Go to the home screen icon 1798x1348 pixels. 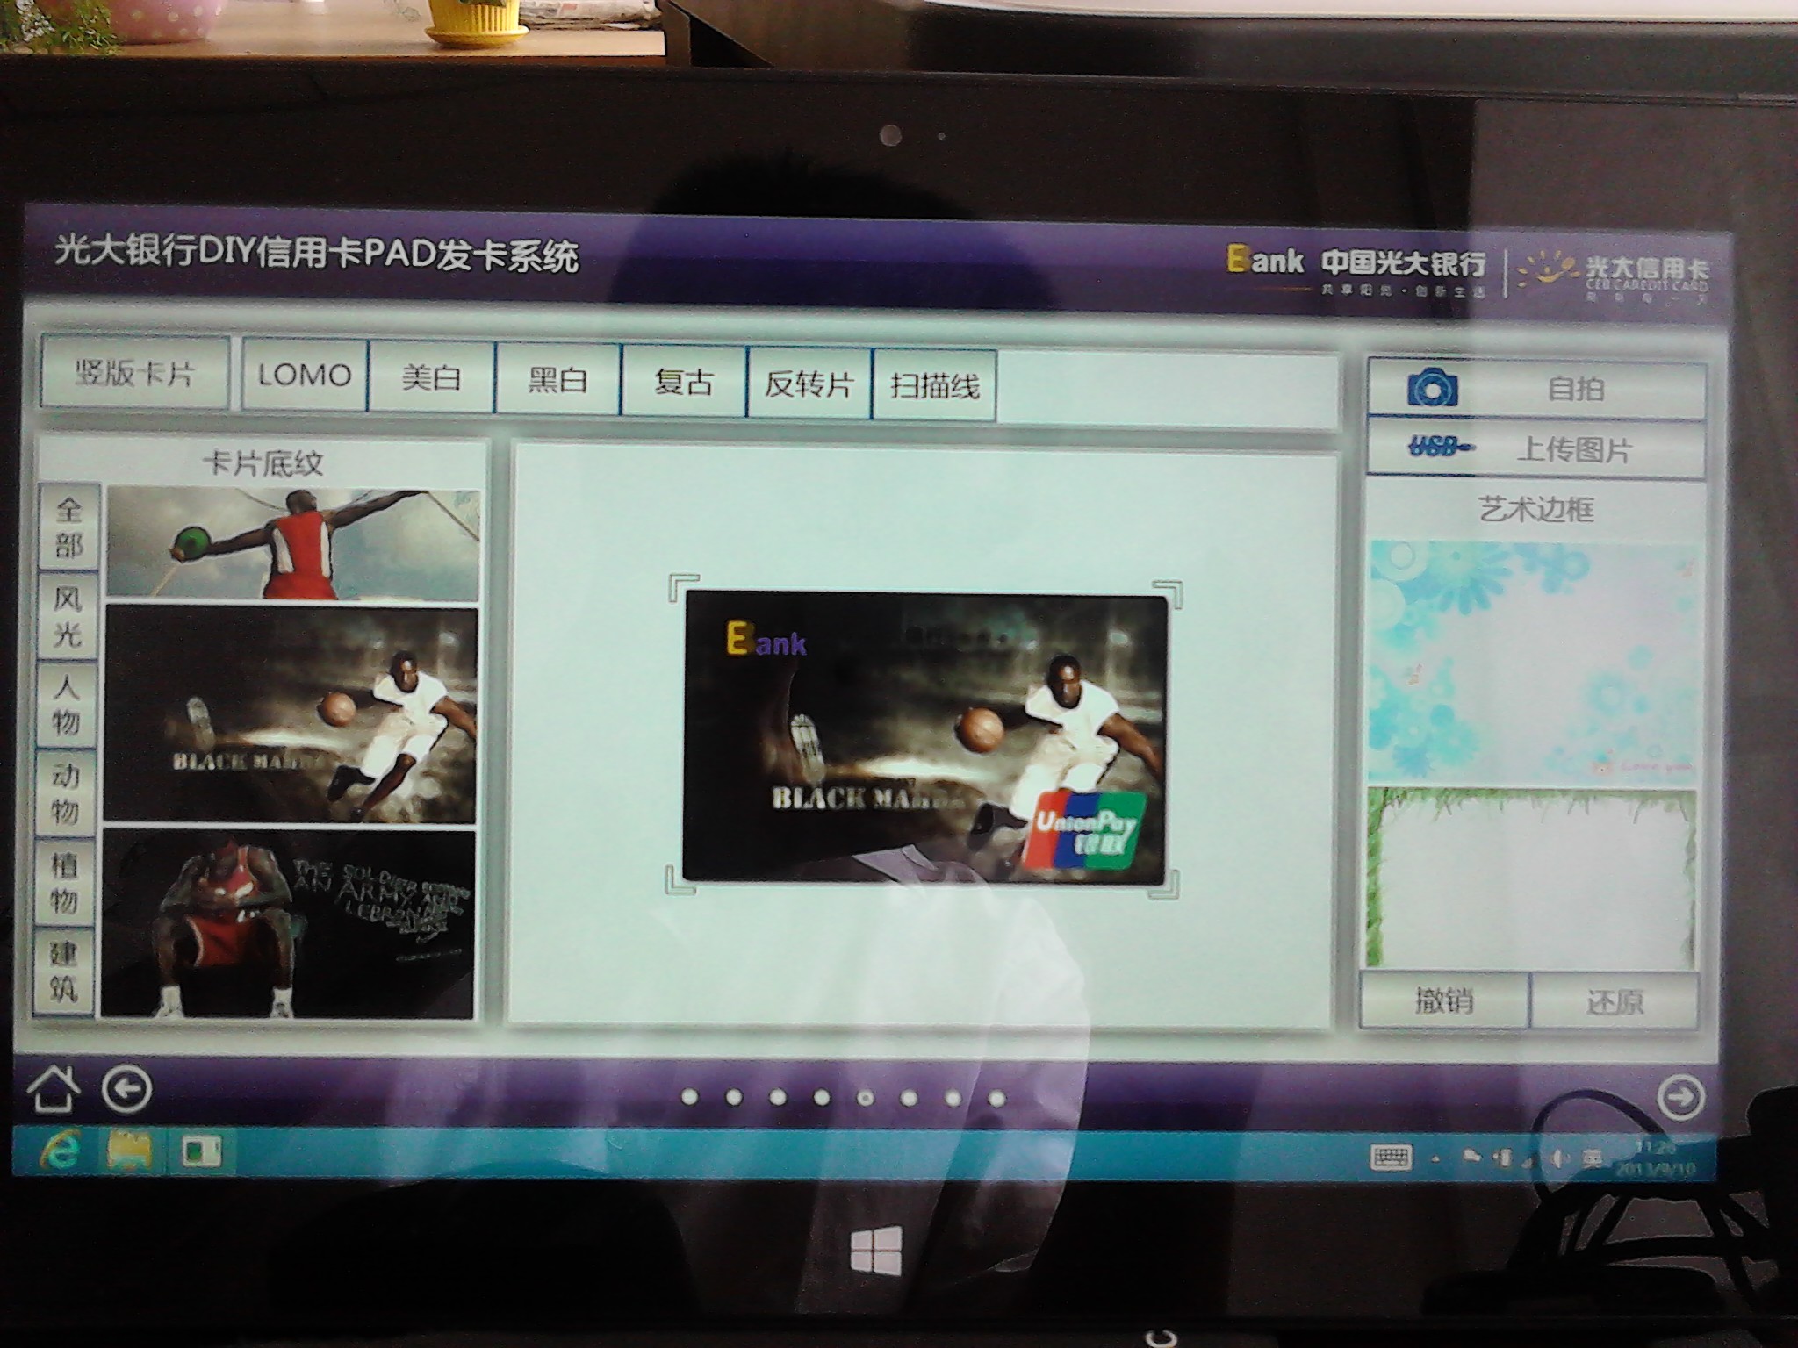click(54, 1088)
